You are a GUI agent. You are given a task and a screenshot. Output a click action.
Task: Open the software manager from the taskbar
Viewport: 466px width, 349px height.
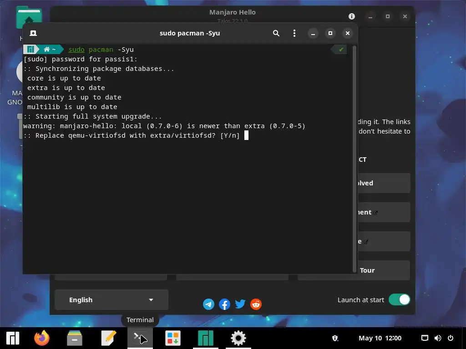click(173, 338)
